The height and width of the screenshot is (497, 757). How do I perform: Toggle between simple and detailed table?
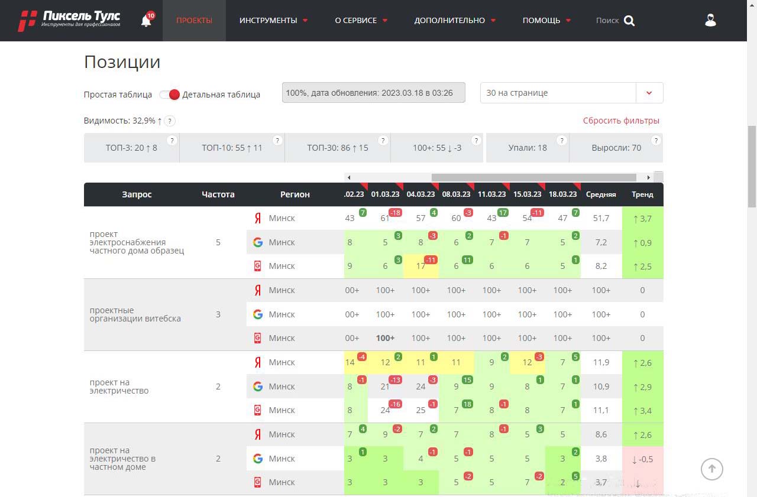170,95
